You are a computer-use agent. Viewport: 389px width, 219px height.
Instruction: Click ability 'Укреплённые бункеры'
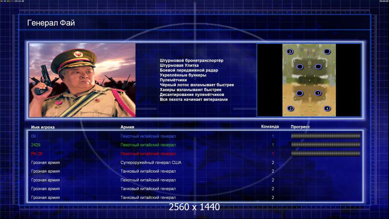(x=183, y=75)
